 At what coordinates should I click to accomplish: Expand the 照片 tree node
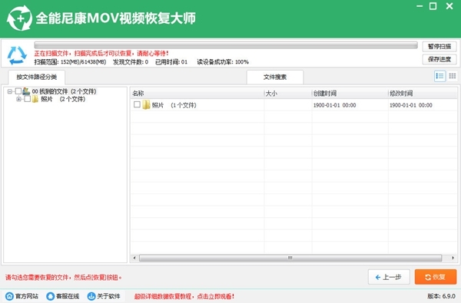18,99
